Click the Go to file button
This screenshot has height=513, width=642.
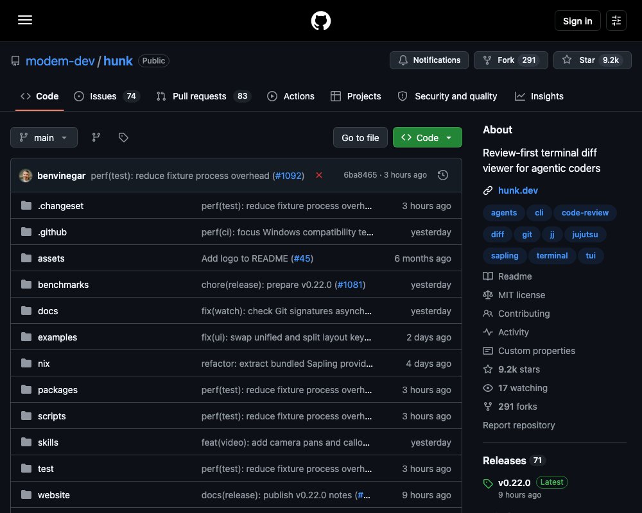360,137
